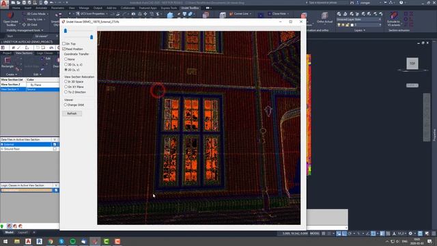The image size is (437, 246).
Task: Click the first icon in Undet panel toolbar
Action: 3,48
